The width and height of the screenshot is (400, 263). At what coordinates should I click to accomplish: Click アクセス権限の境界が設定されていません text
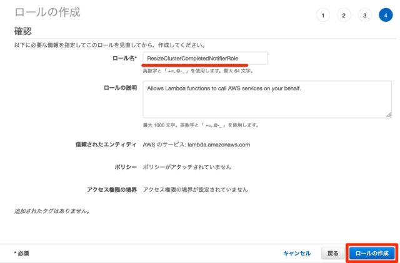[196, 189]
